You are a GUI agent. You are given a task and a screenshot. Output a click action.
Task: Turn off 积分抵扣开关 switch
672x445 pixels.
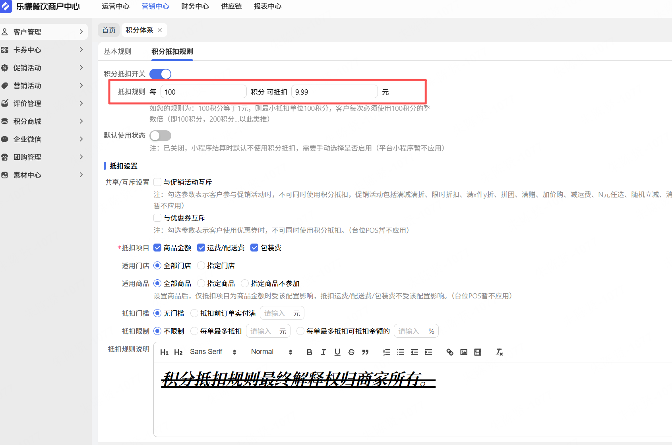pyautogui.click(x=161, y=74)
